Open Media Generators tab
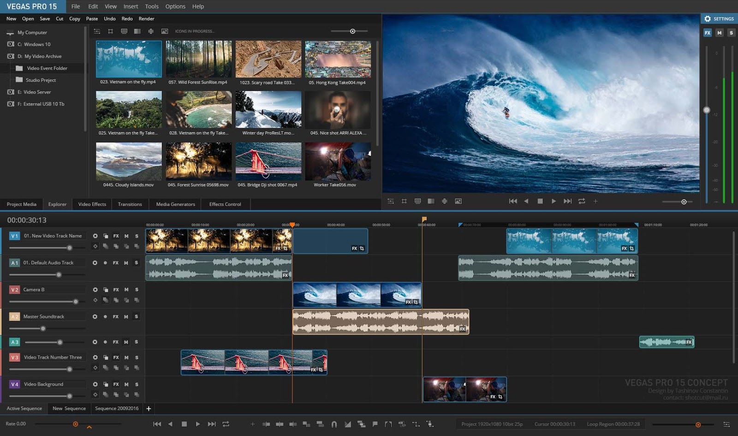 point(175,204)
